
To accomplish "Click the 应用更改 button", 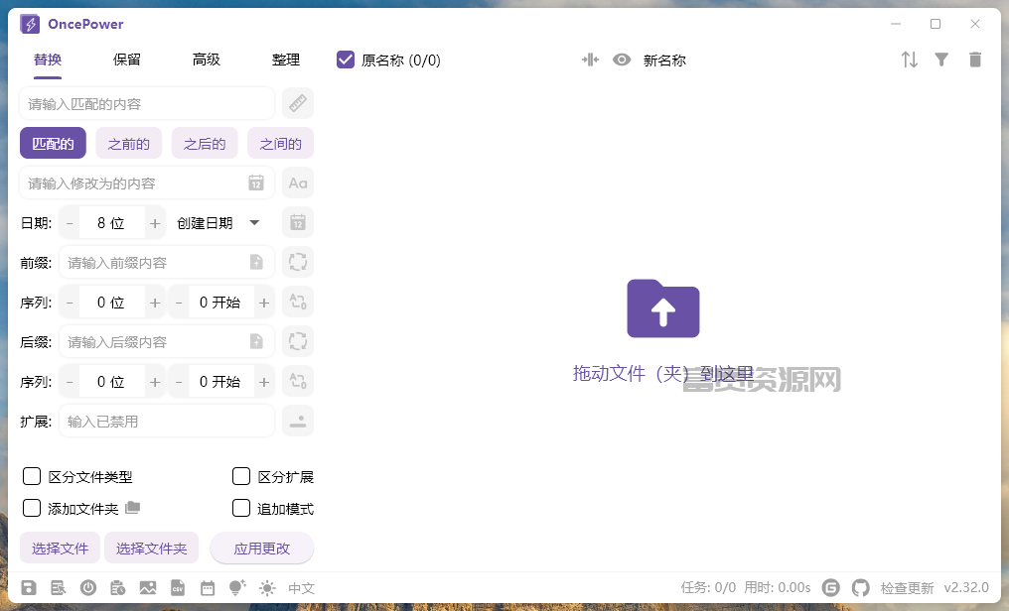I will (x=262, y=549).
